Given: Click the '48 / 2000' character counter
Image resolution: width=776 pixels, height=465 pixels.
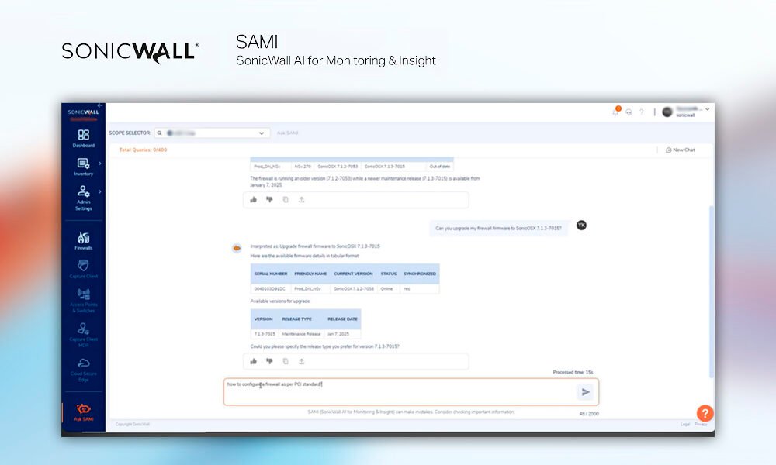Looking at the screenshot, I should point(589,414).
